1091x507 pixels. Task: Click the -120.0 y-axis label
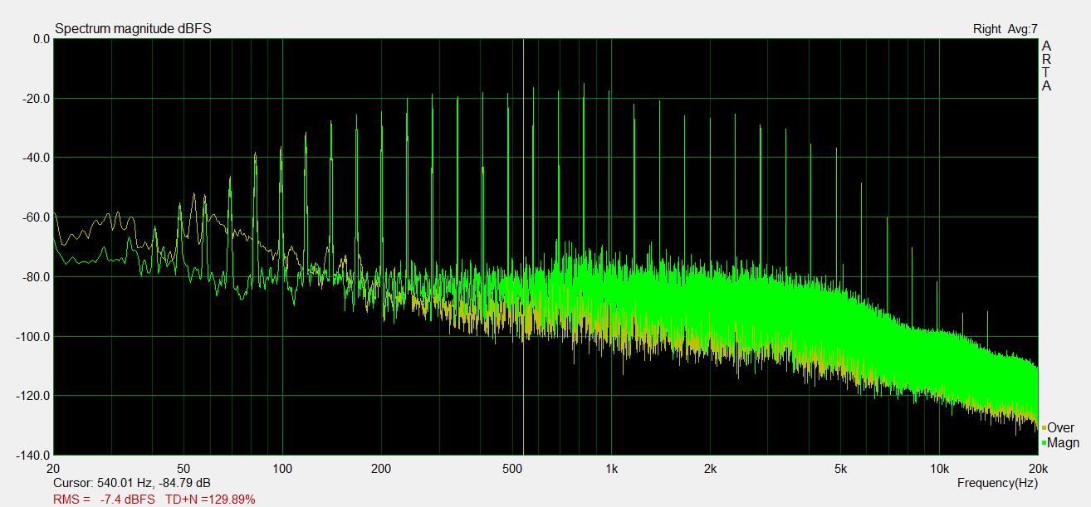pos(35,396)
